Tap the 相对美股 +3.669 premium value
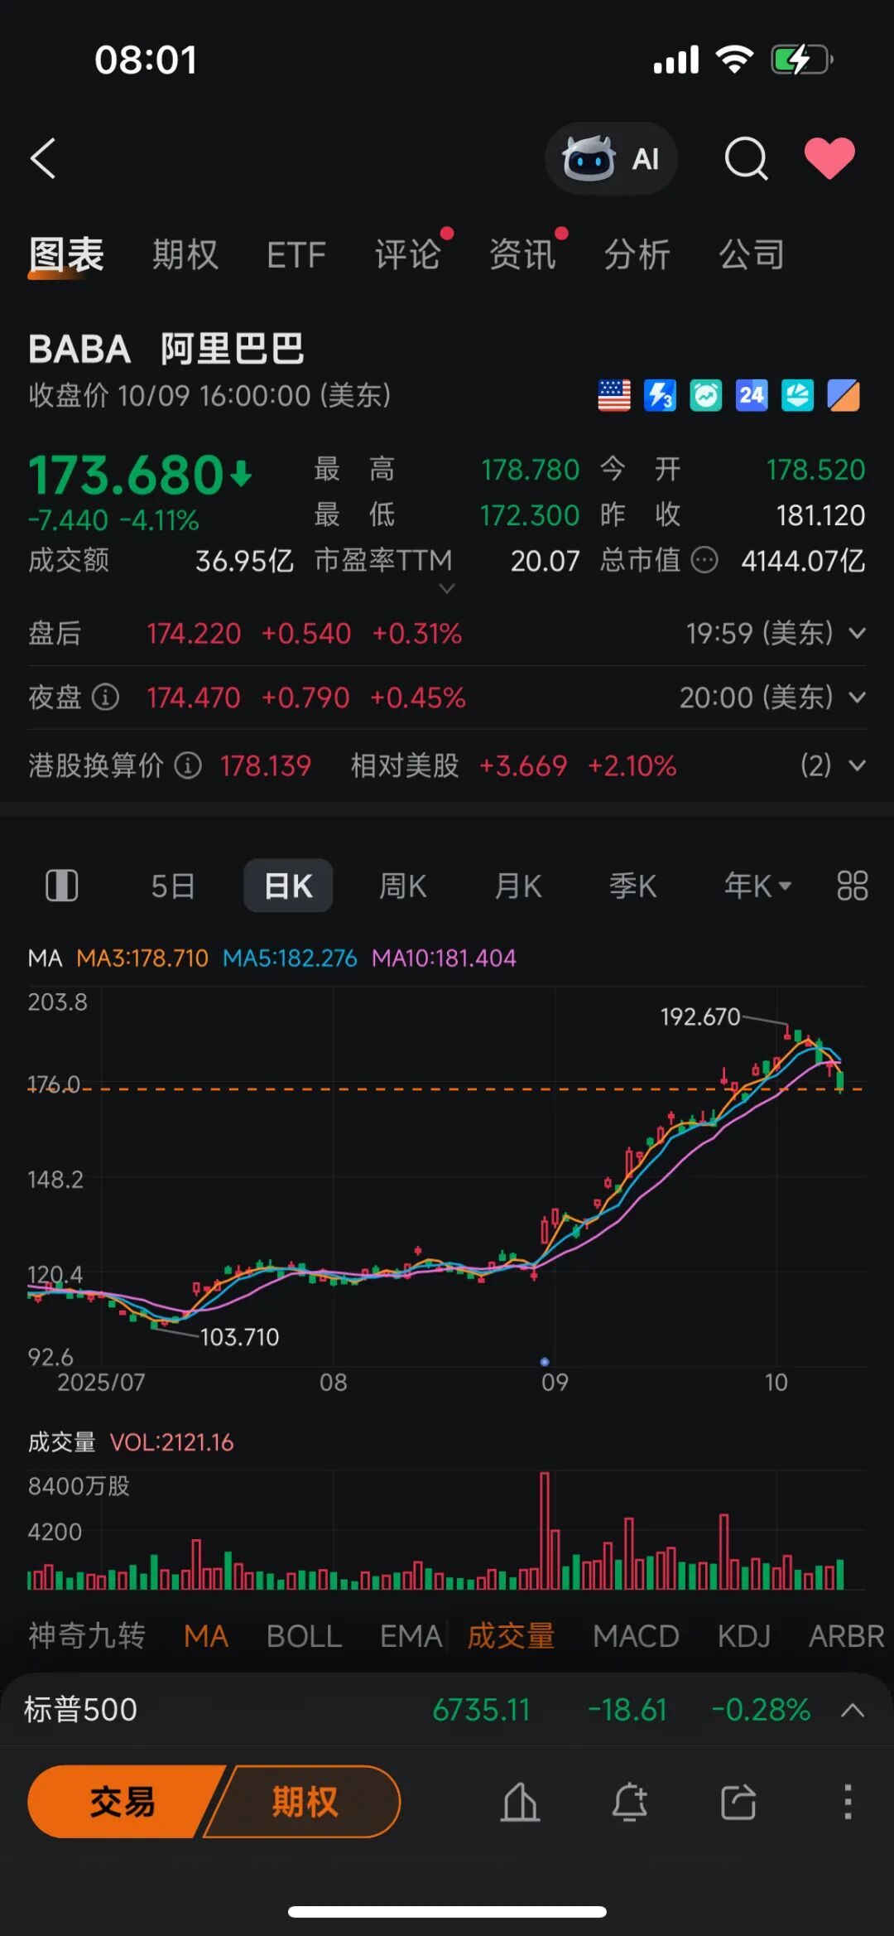Viewport: 894px width, 1936px height. click(x=523, y=765)
